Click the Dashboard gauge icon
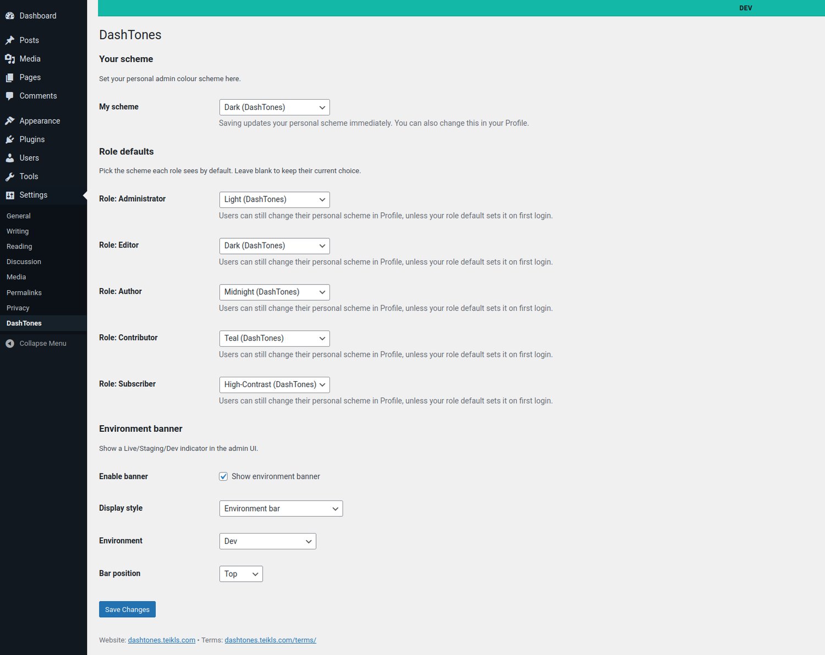Viewport: 825px width, 655px height. [10, 16]
